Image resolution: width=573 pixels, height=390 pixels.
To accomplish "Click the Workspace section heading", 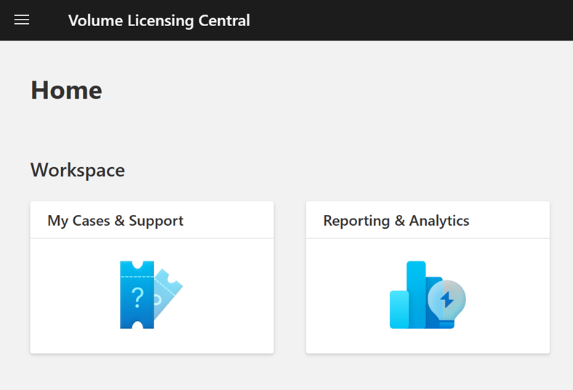I will [78, 170].
